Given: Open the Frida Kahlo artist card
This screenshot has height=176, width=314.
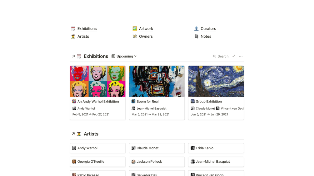Looking at the screenshot, I should click(x=216, y=148).
